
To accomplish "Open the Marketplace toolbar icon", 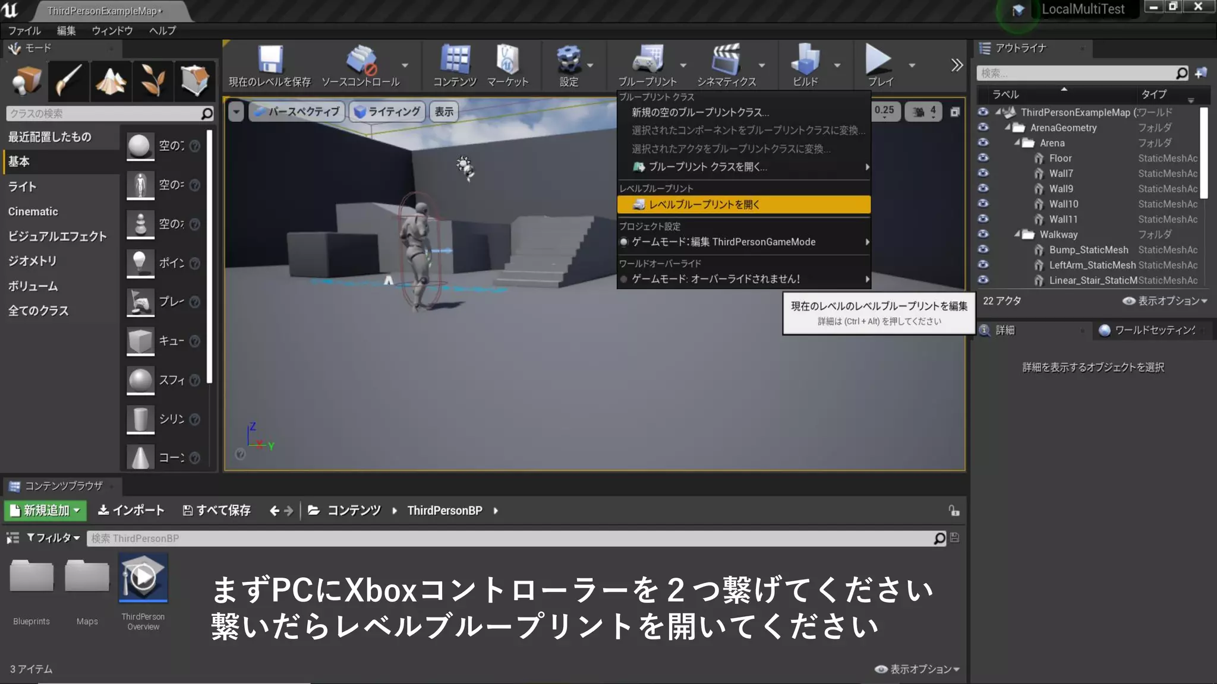I will click(x=507, y=61).
